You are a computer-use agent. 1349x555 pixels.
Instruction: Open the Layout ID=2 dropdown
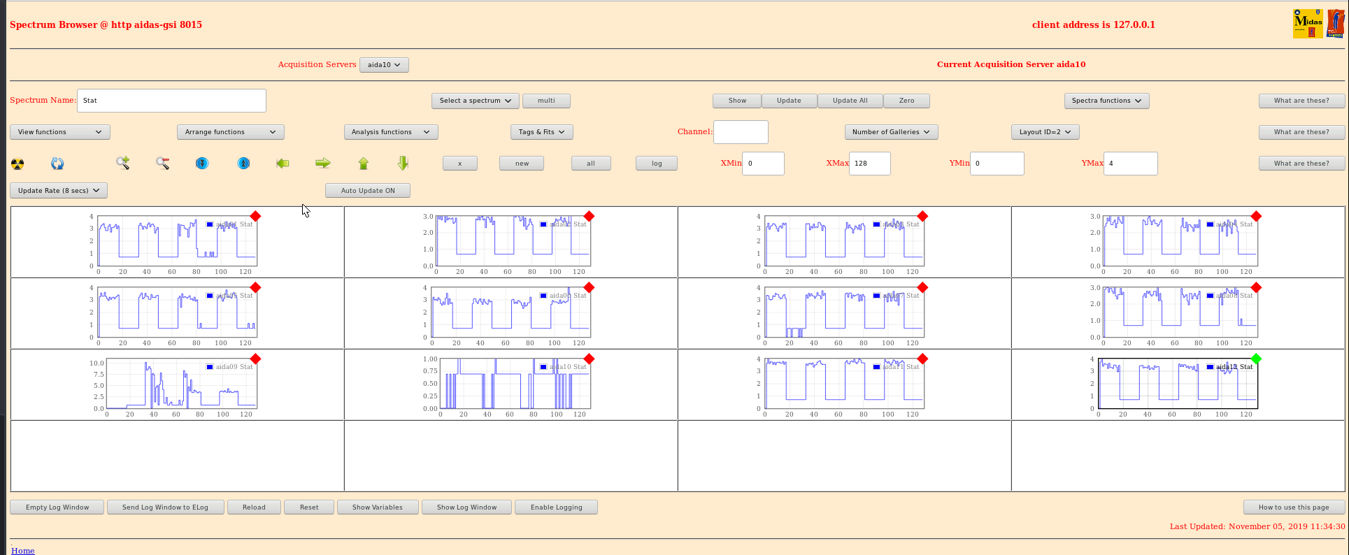[1045, 131]
